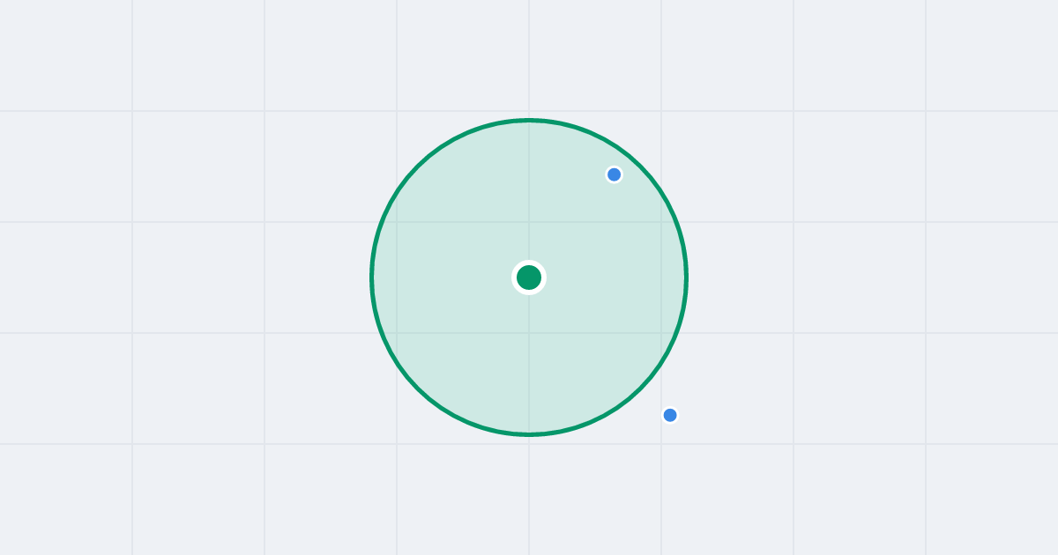The height and width of the screenshot is (555, 1058).
Task: Click shaded fill midway between center and inner blue dot
Action: click(571, 226)
